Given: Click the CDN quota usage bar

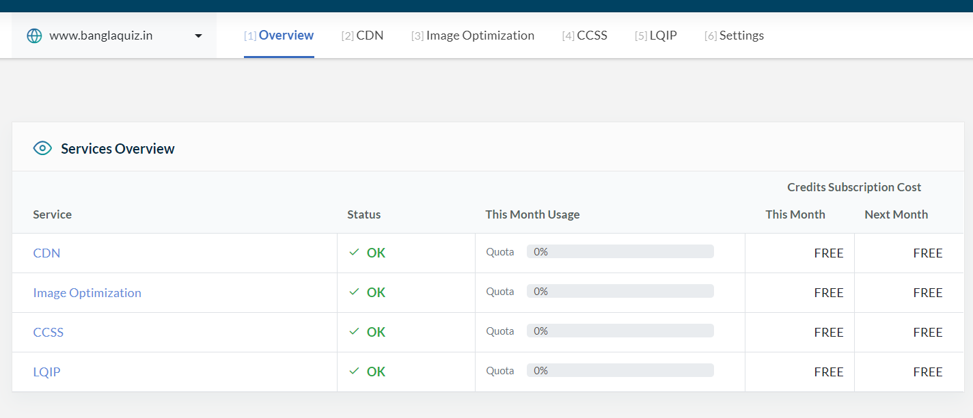Looking at the screenshot, I should pos(620,251).
